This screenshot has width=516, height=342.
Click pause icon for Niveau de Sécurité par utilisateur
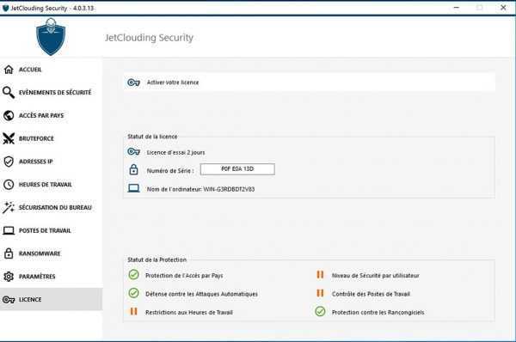[320, 274]
